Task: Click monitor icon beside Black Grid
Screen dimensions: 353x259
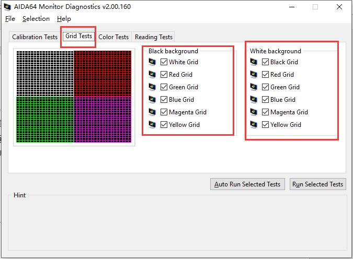Action: [x=254, y=62]
